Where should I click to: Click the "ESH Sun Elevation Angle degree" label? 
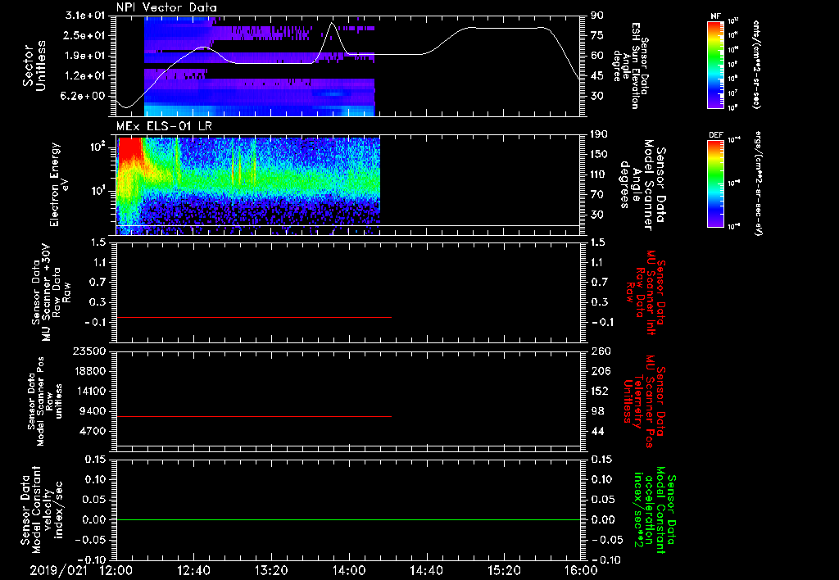[x=630, y=66]
